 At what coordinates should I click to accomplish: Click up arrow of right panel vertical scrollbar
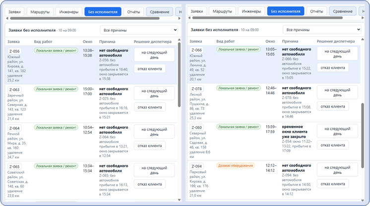coord(363,39)
